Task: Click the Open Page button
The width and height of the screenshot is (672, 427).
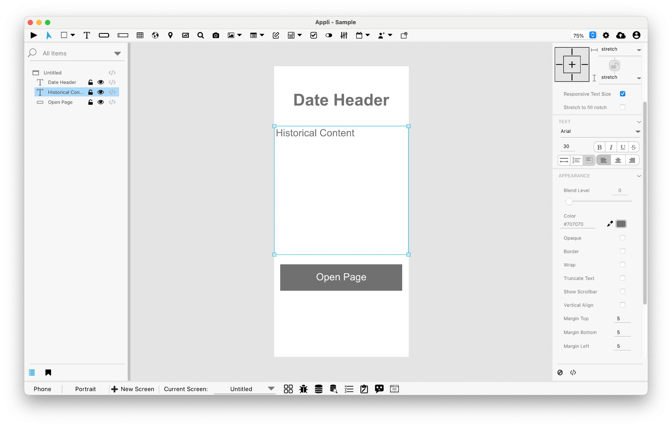Action: click(x=341, y=277)
